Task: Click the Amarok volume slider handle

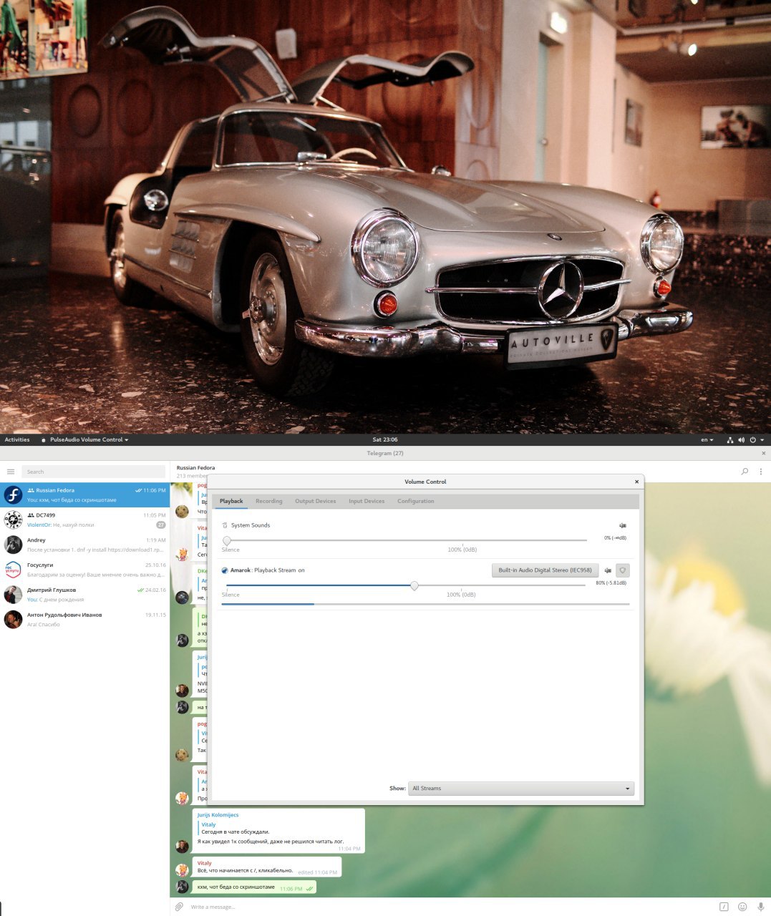Action: click(414, 586)
